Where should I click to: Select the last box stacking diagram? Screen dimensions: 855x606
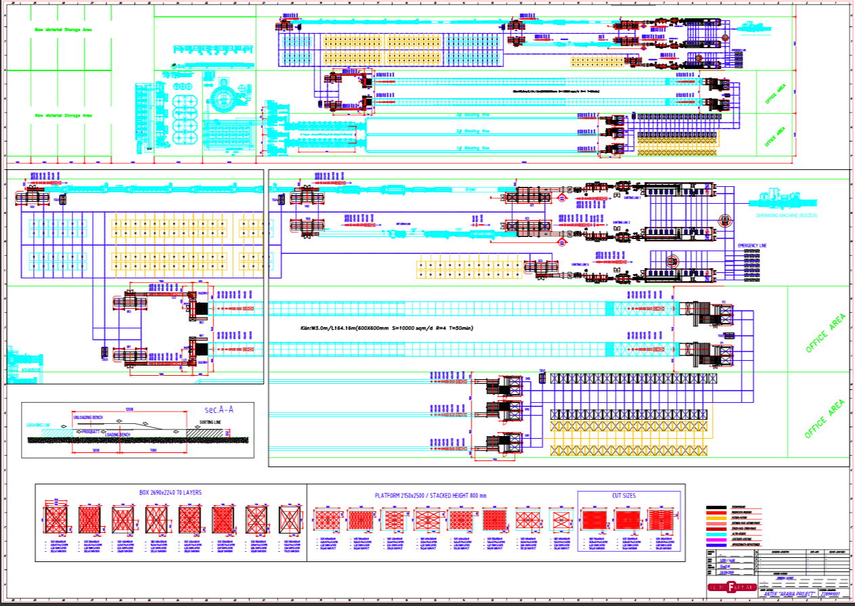(290, 521)
